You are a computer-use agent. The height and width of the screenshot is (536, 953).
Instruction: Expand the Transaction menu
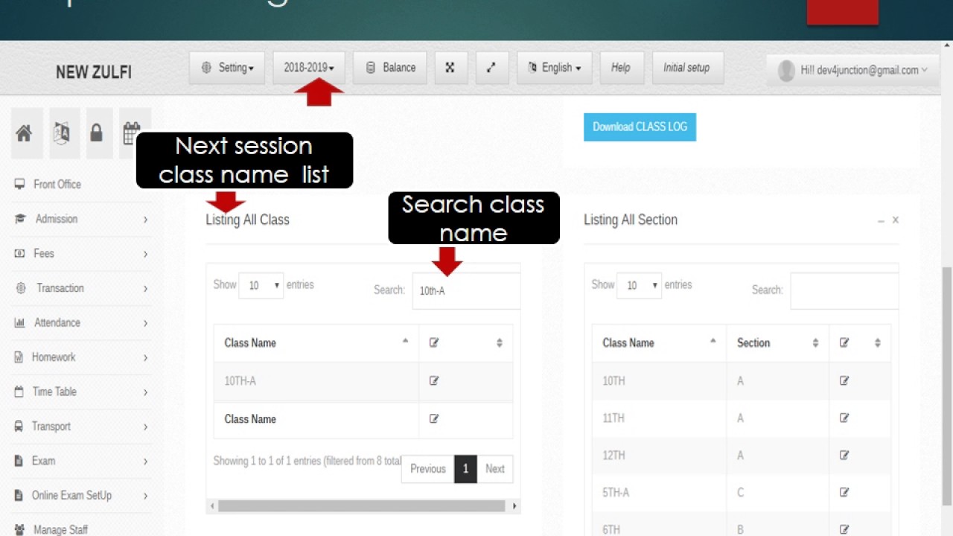(x=81, y=288)
